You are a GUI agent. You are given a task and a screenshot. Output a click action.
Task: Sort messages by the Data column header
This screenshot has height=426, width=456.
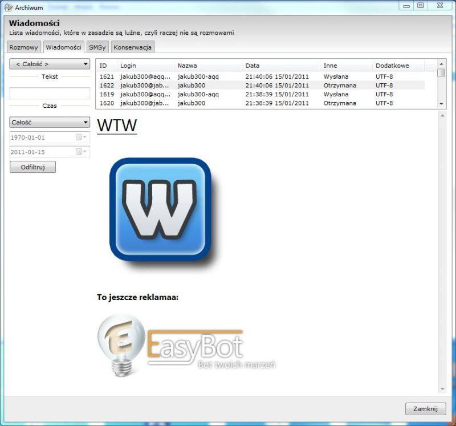click(281, 66)
